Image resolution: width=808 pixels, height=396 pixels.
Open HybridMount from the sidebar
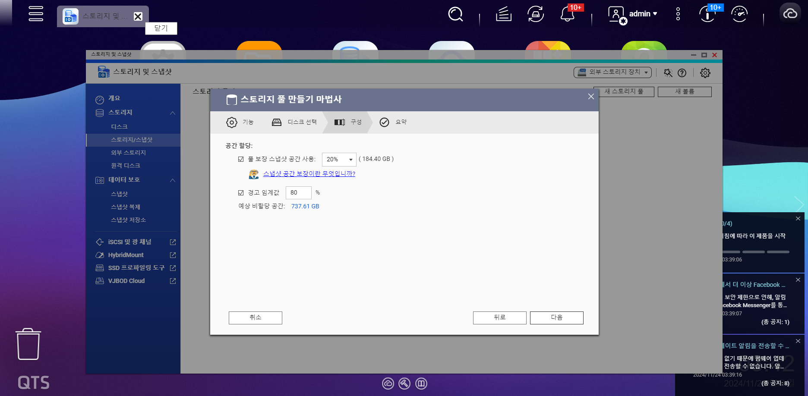126,255
